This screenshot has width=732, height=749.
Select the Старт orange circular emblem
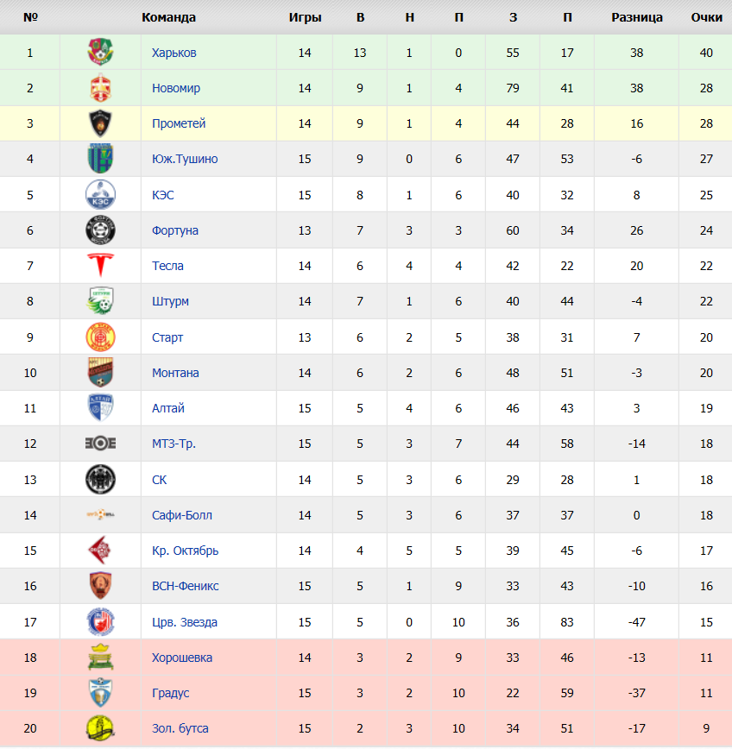(x=100, y=337)
